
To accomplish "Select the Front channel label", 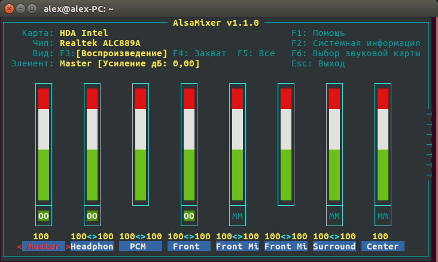I will [189, 246].
